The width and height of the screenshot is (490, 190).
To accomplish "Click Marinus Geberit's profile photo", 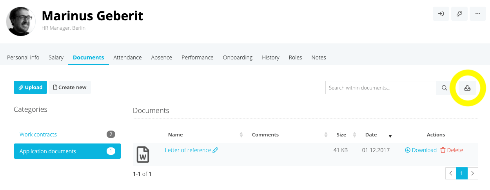I will (21, 21).
